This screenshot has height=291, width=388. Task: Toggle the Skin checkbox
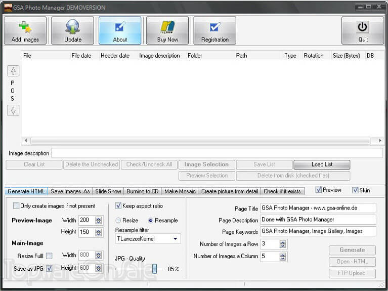pos(355,190)
